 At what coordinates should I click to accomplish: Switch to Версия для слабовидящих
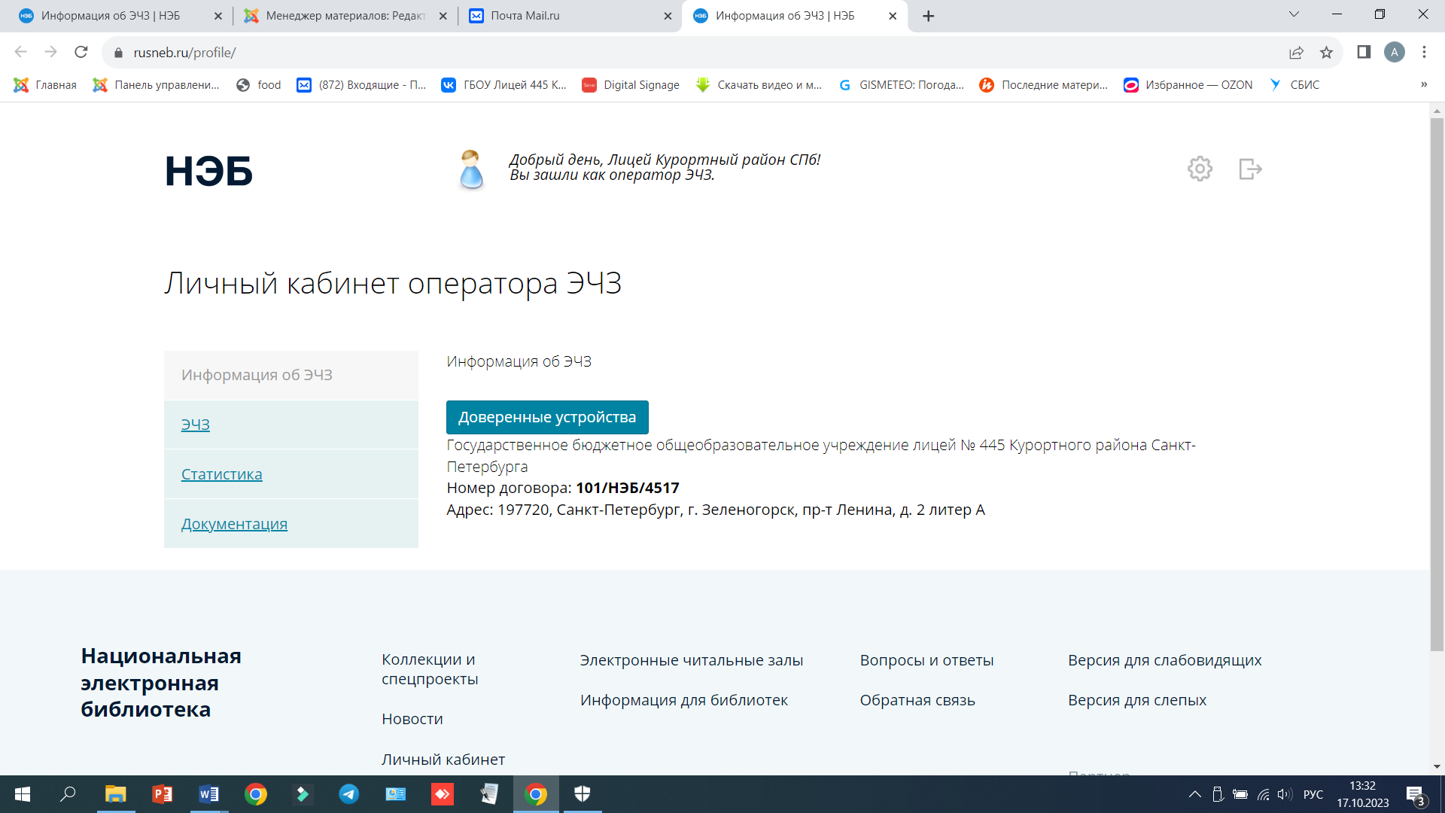[1165, 660]
